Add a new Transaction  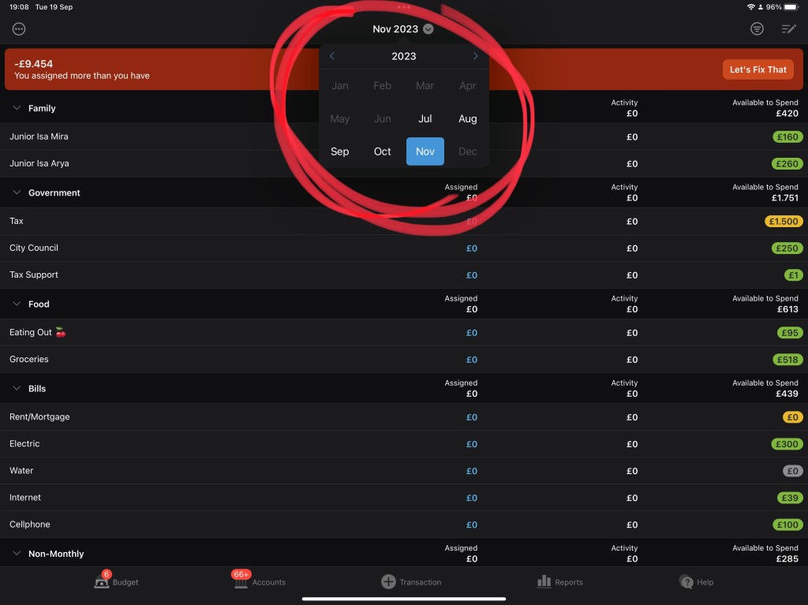(x=411, y=582)
